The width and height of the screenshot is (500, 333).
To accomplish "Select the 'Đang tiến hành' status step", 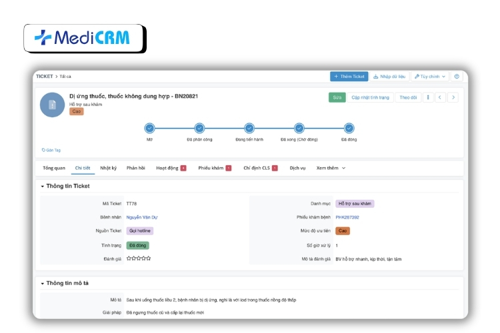I will (249, 128).
